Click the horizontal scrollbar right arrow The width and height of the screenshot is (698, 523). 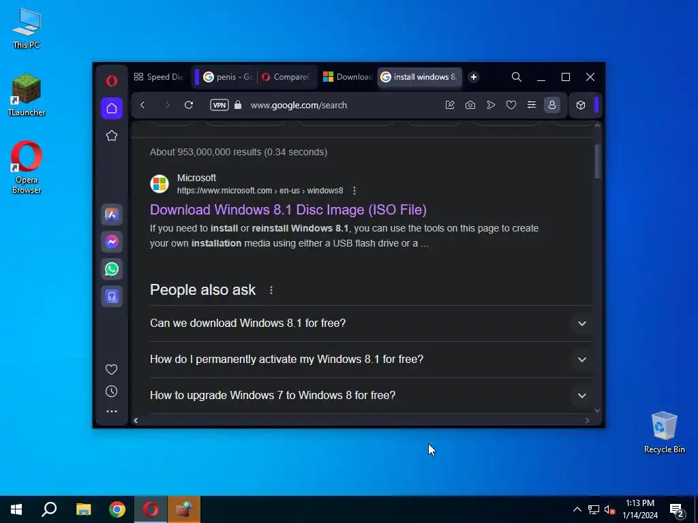click(587, 420)
